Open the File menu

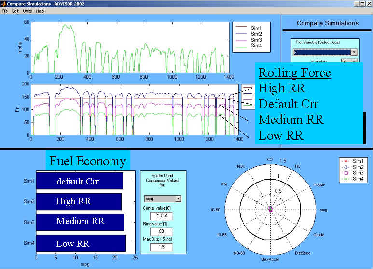pyautogui.click(x=5, y=11)
